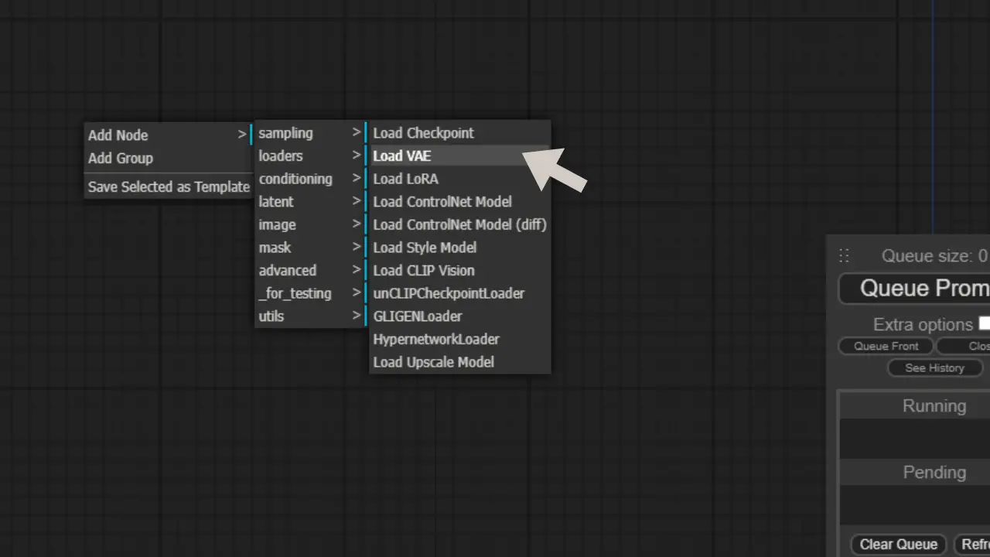The height and width of the screenshot is (557, 990).
Task: Expand the sampling category
Action: (x=310, y=133)
